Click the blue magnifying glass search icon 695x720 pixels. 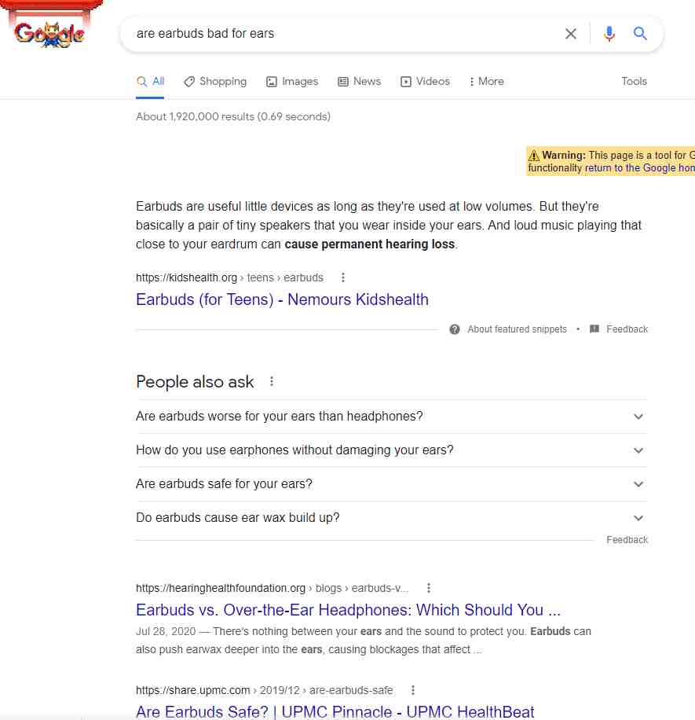click(640, 33)
